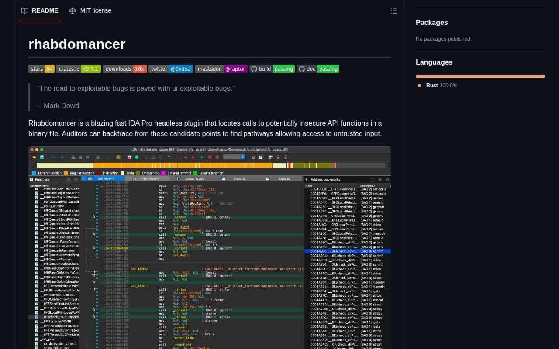
Task: Switch to the MIT license tab
Action: (90, 10)
